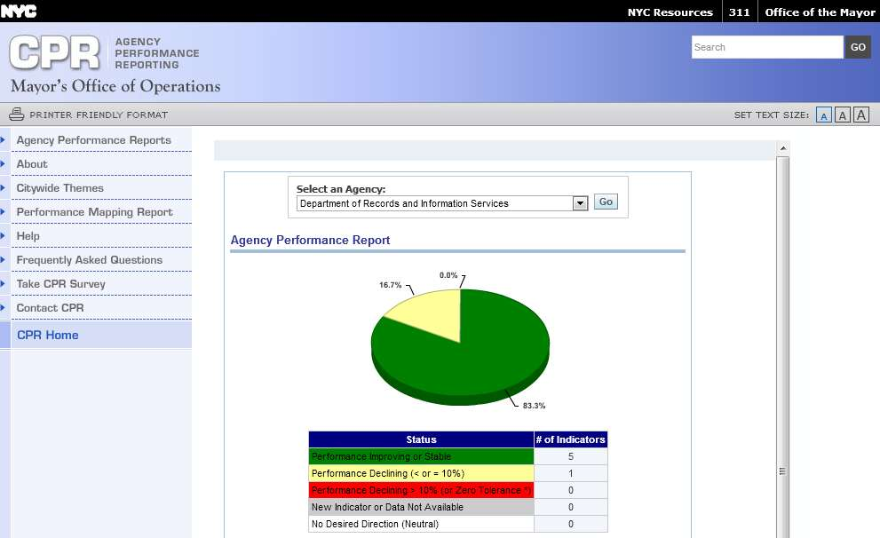Open the About sidebar item
880x538 pixels.
pos(32,164)
